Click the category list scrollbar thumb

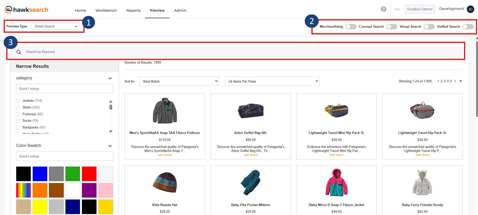pyautogui.click(x=111, y=107)
